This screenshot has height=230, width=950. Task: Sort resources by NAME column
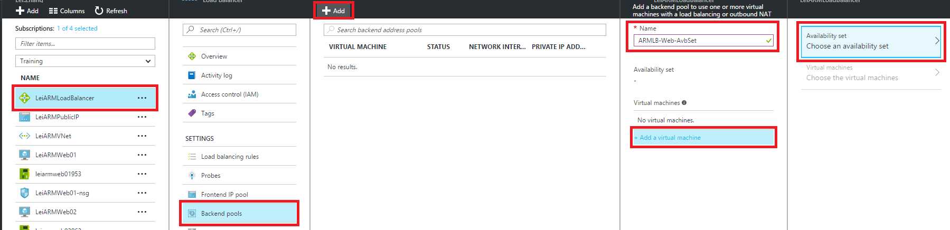(30, 78)
